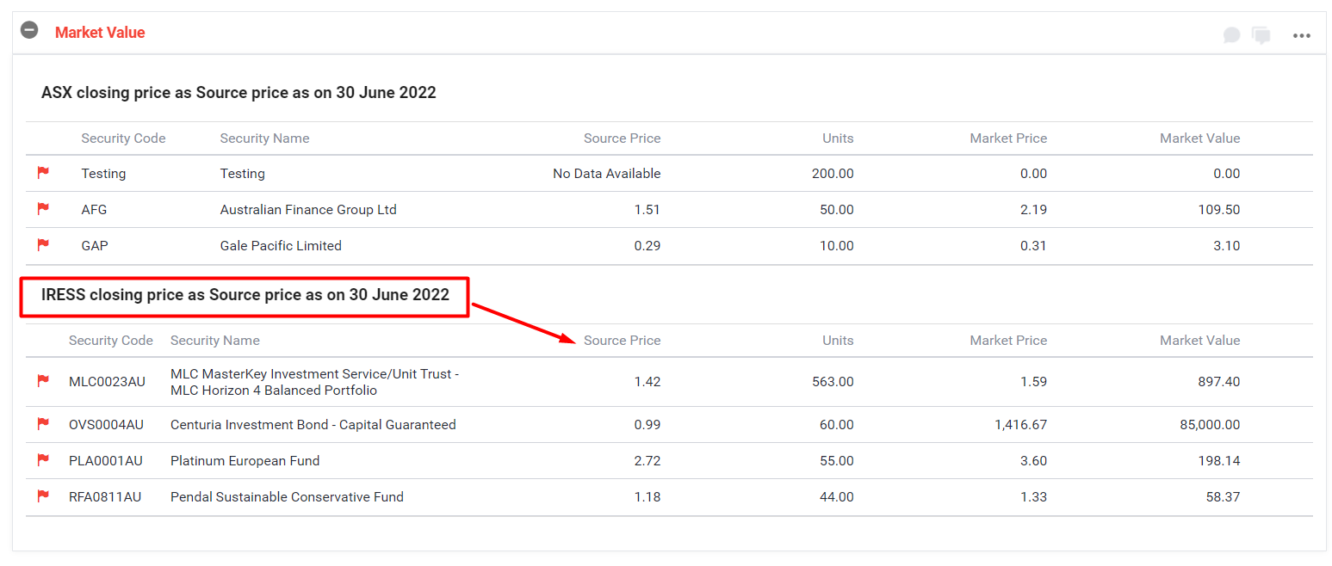
Task: Click Centuria Investment Bond - Capital Guaranteed
Action: tap(313, 425)
